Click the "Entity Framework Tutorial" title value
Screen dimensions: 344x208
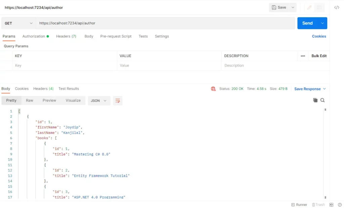coord(101,176)
